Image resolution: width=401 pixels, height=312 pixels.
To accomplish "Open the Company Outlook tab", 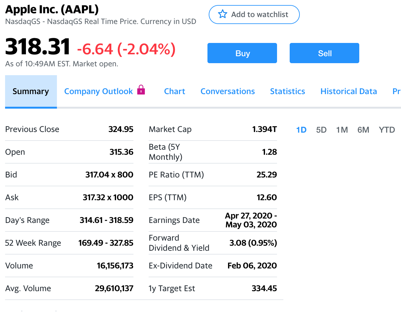I will point(99,91).
